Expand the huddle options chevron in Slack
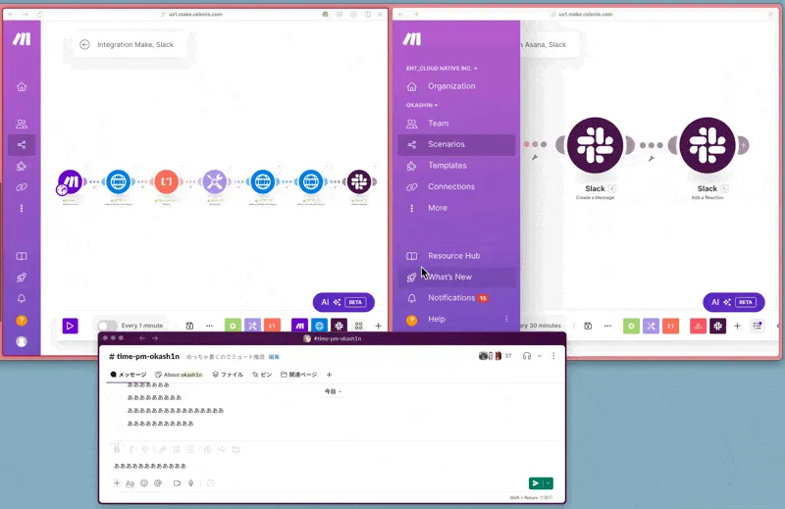 (x=540, y=356)
